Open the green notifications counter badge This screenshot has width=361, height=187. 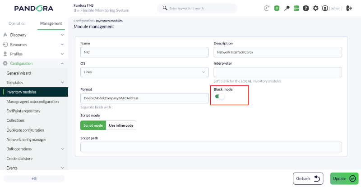tap(277, 8)
